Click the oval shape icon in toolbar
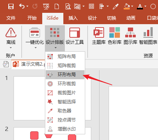This screenshot has height=140, width=158. [x=153, y=6]
